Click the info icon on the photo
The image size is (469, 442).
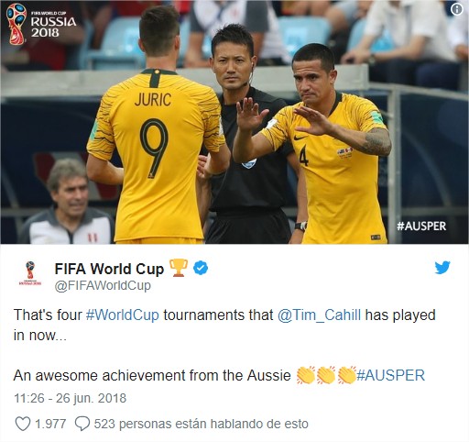456,9
